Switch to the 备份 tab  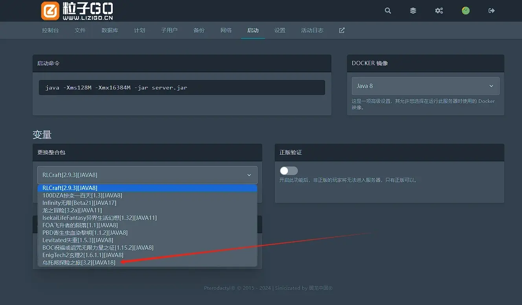point(199,30)
